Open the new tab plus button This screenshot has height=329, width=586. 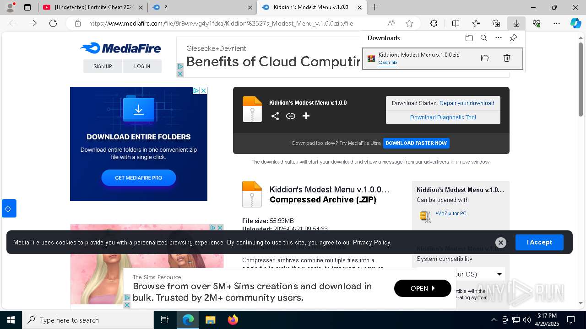(x=374, y=7)
